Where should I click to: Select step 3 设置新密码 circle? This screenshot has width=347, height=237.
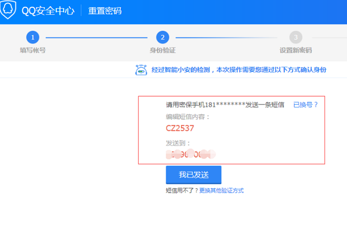pos(296,37)
